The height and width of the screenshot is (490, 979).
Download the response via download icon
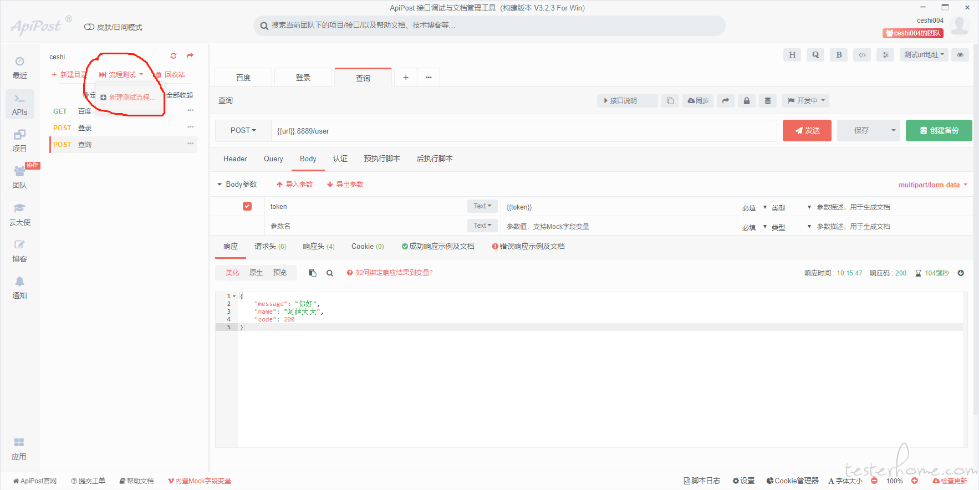tap(961, 273)
